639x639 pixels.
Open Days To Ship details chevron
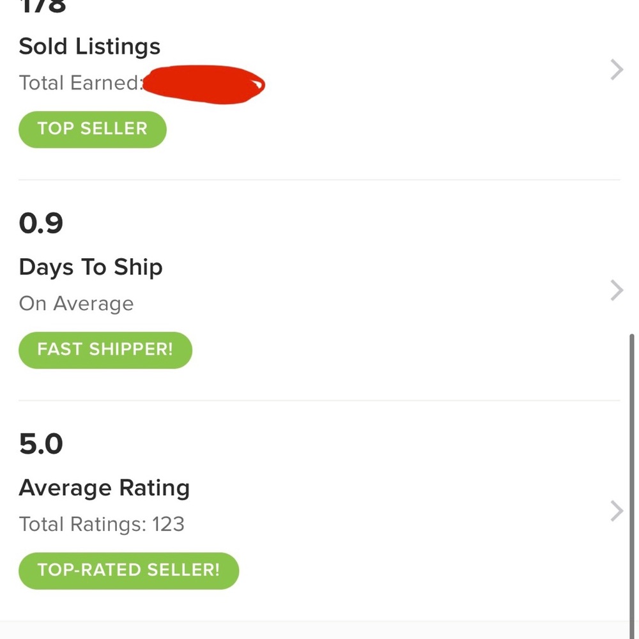click(616, 290)
